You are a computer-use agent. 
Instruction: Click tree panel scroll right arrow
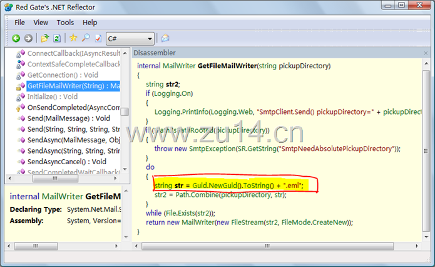[x=116, y=179]
